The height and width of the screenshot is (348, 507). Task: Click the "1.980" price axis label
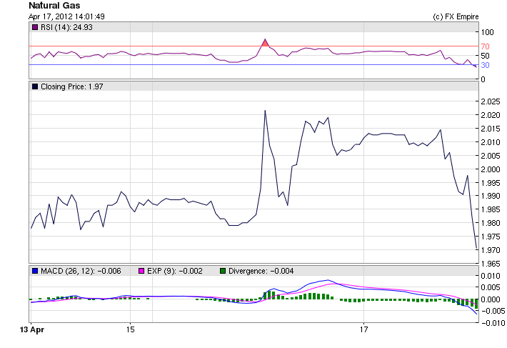(491, 223)
